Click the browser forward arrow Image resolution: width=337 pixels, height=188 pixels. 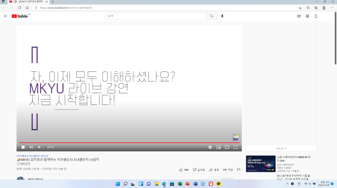pos(12,8)
